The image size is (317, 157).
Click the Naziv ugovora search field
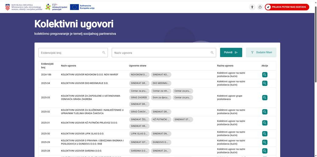(x=161, y=53)
